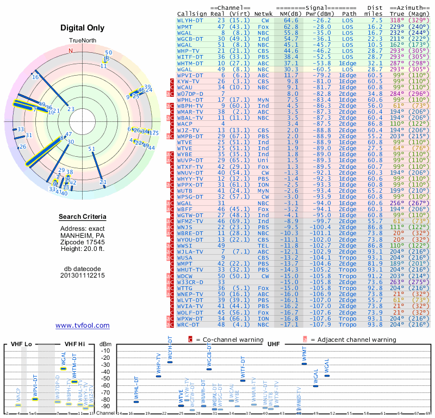Select WYOU-DT callsign in the table

190,239
